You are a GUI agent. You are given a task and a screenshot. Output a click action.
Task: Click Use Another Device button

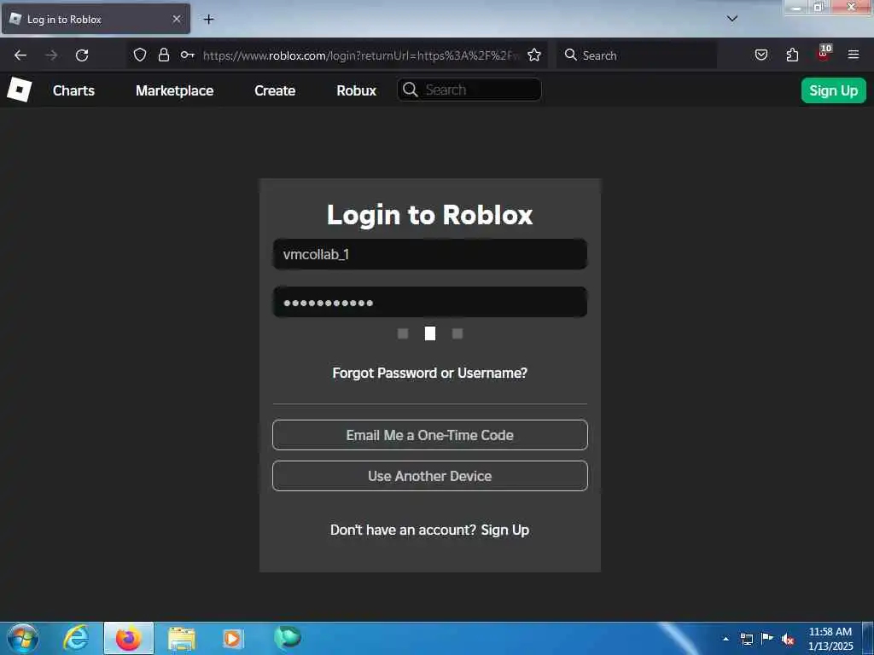pyautogui.click(x=430, y=476)
